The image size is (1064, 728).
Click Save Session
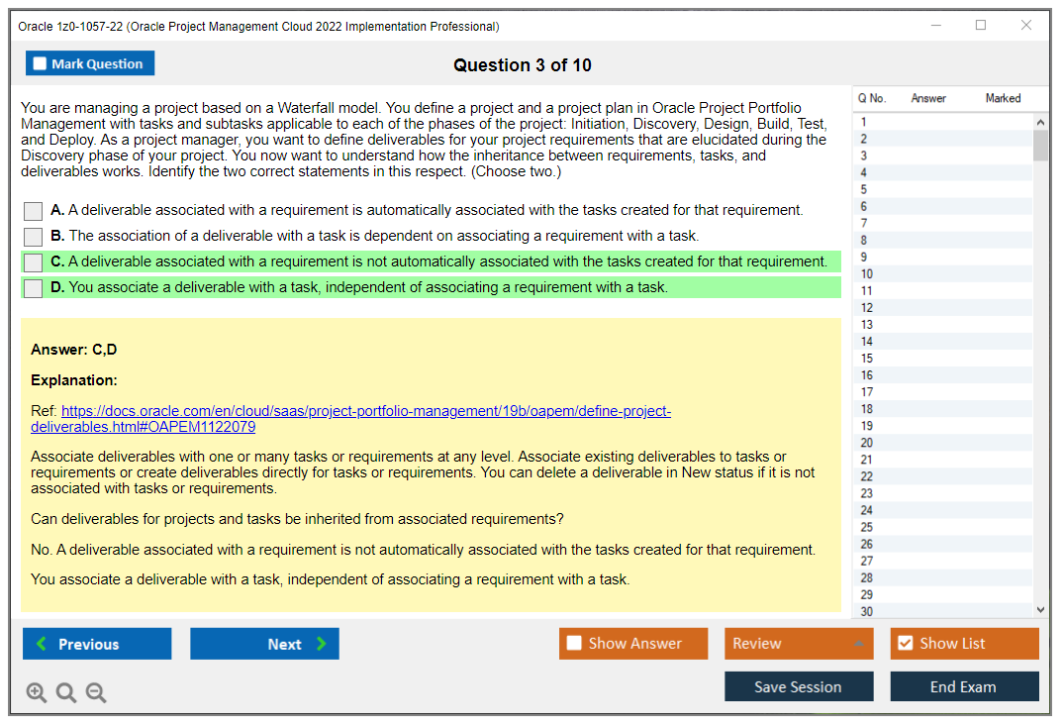[799, 685]
